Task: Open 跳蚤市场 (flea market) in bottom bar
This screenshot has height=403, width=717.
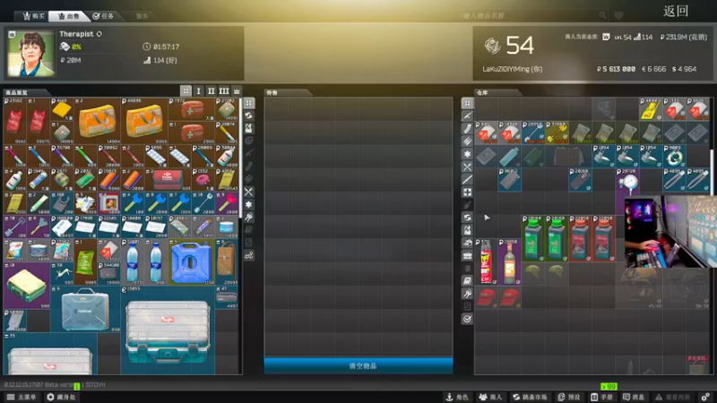Action: 530,397
